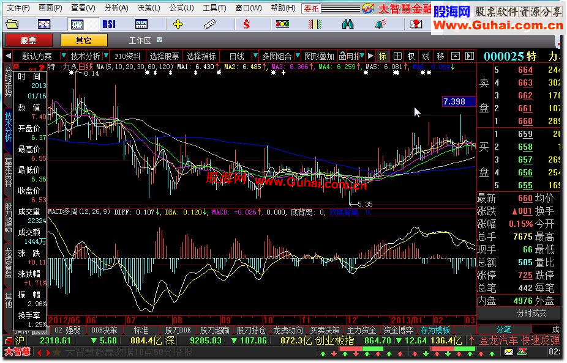
Task: Open the 帮助(H) menu
Action: click(283, 8)
